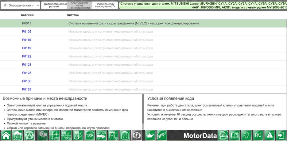Open the PIN DATA icon
Screen dimensions: 287x141
(x=66, y=135)
